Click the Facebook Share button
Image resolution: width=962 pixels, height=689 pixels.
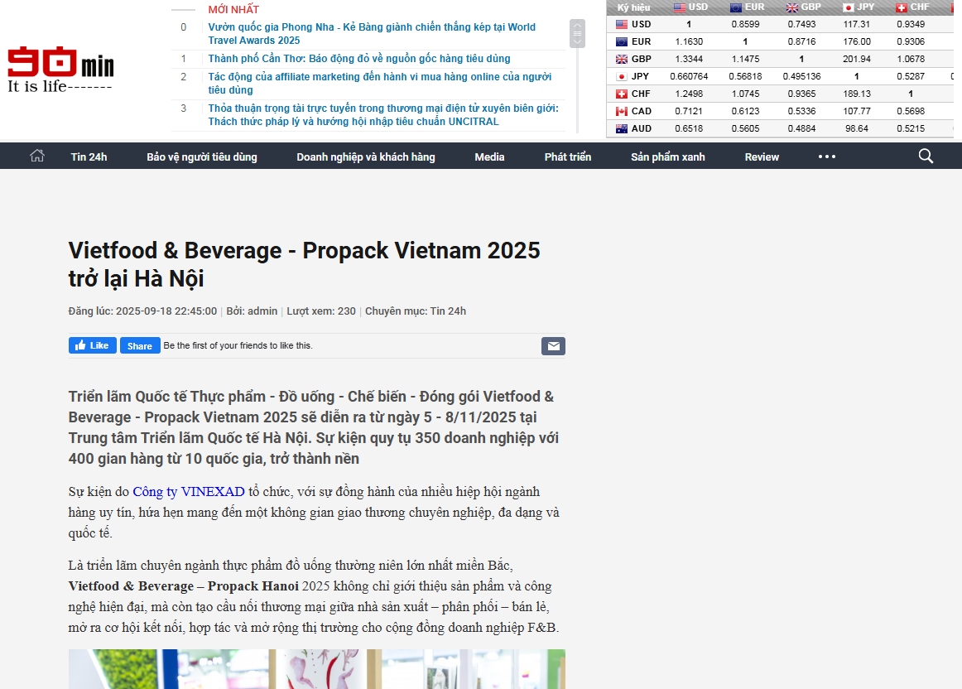(140, 345)
